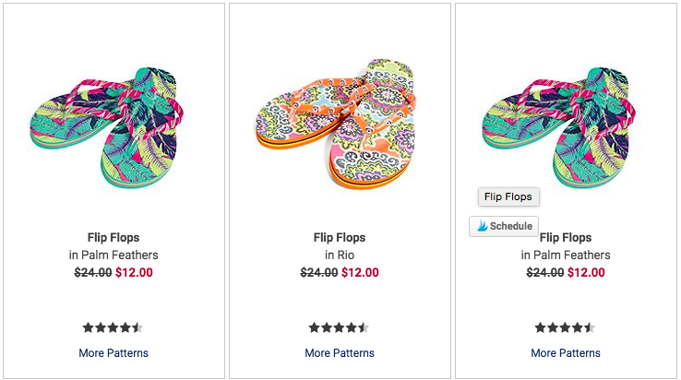
Task: Click the star rating for Rio flip flops
Action: 339,327
